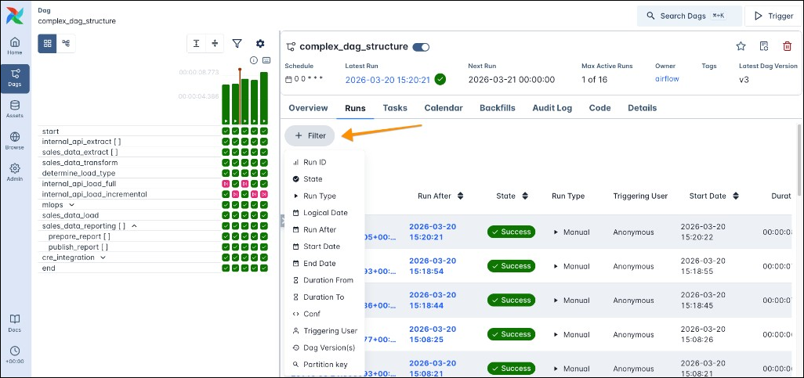Open the Docs book icon in the sidebar

[15, 322]
